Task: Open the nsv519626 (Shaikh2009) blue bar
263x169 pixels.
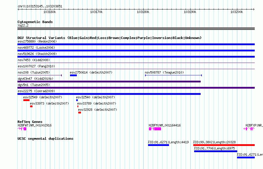Action: [x=136, y=57]
